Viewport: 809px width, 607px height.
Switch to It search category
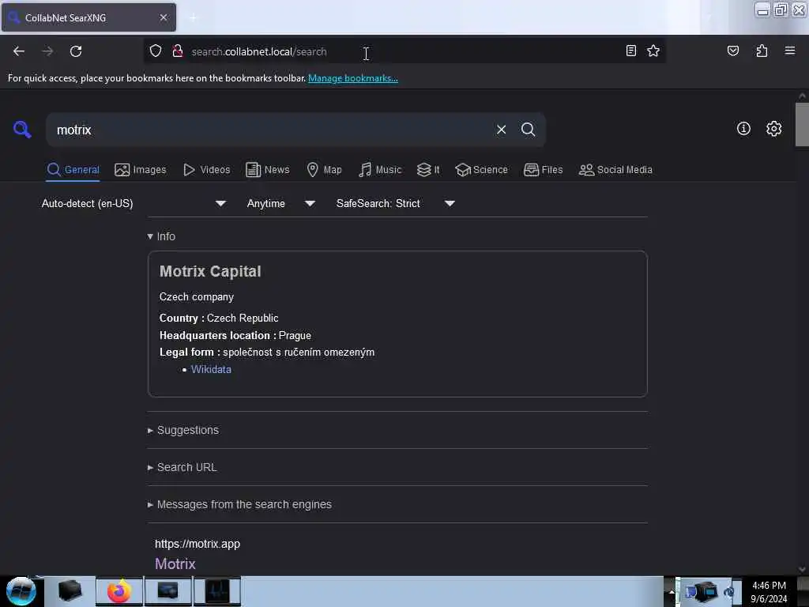pyautogui.click(x=428, y=170)
